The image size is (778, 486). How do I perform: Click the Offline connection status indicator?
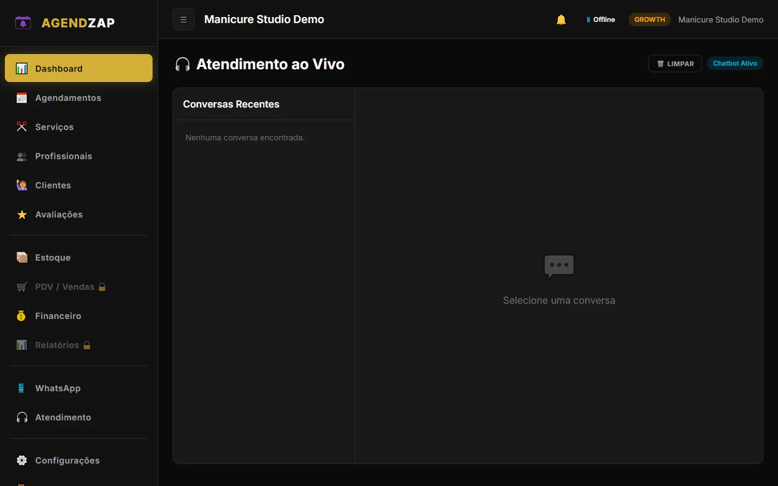601,19
